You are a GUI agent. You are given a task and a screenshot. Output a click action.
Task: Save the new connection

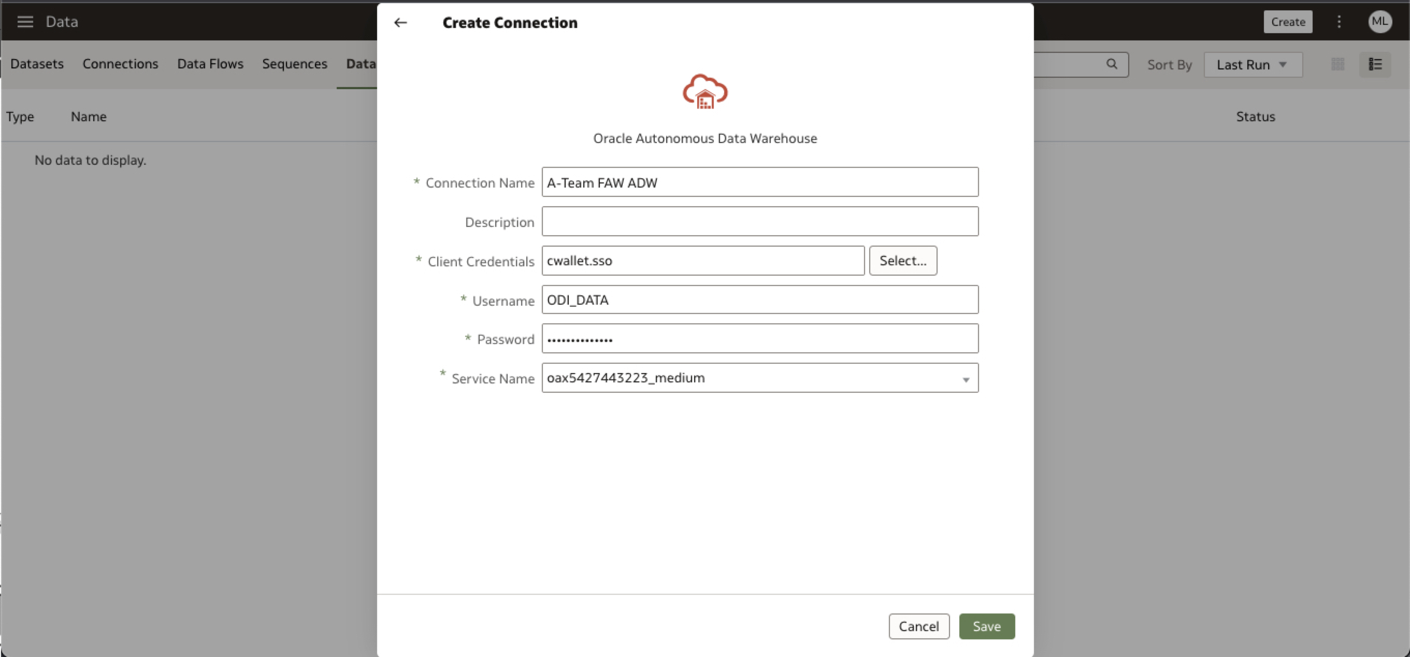click(986, 626)
